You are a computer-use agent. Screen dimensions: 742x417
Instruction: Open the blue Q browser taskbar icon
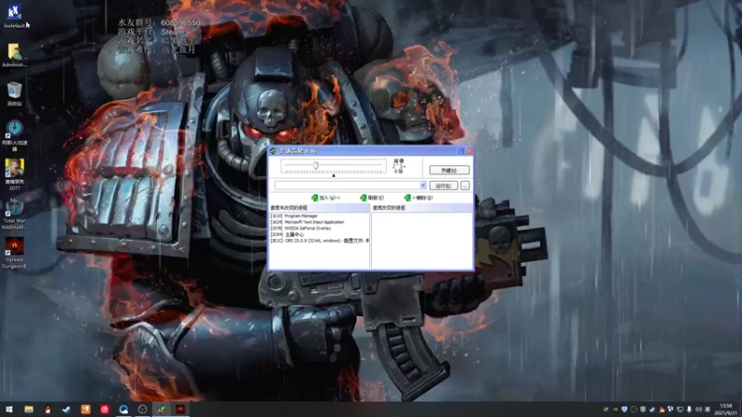click(123, 410)
